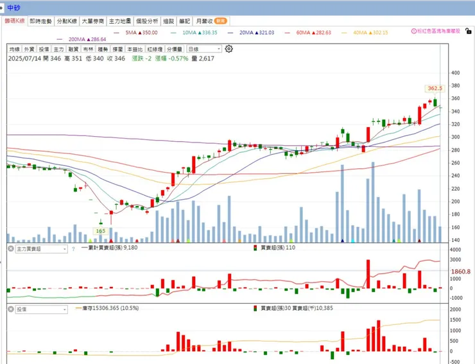Open the 筆記 notes tab
The height and width of the screenshot is (364, 475).
(184, 21)
